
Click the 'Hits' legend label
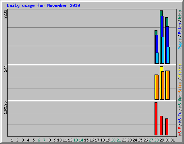coord(180,15)
